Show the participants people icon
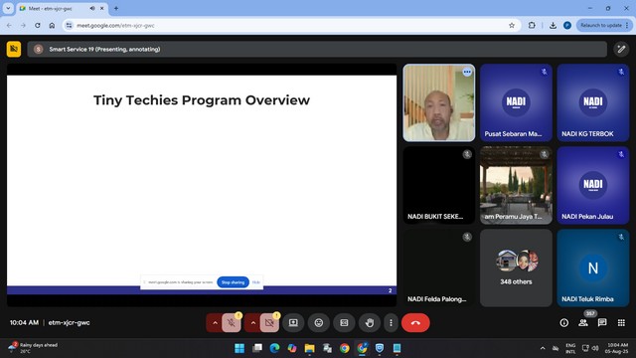The width and height of the screenshot is (636, 358). point(583,322)
